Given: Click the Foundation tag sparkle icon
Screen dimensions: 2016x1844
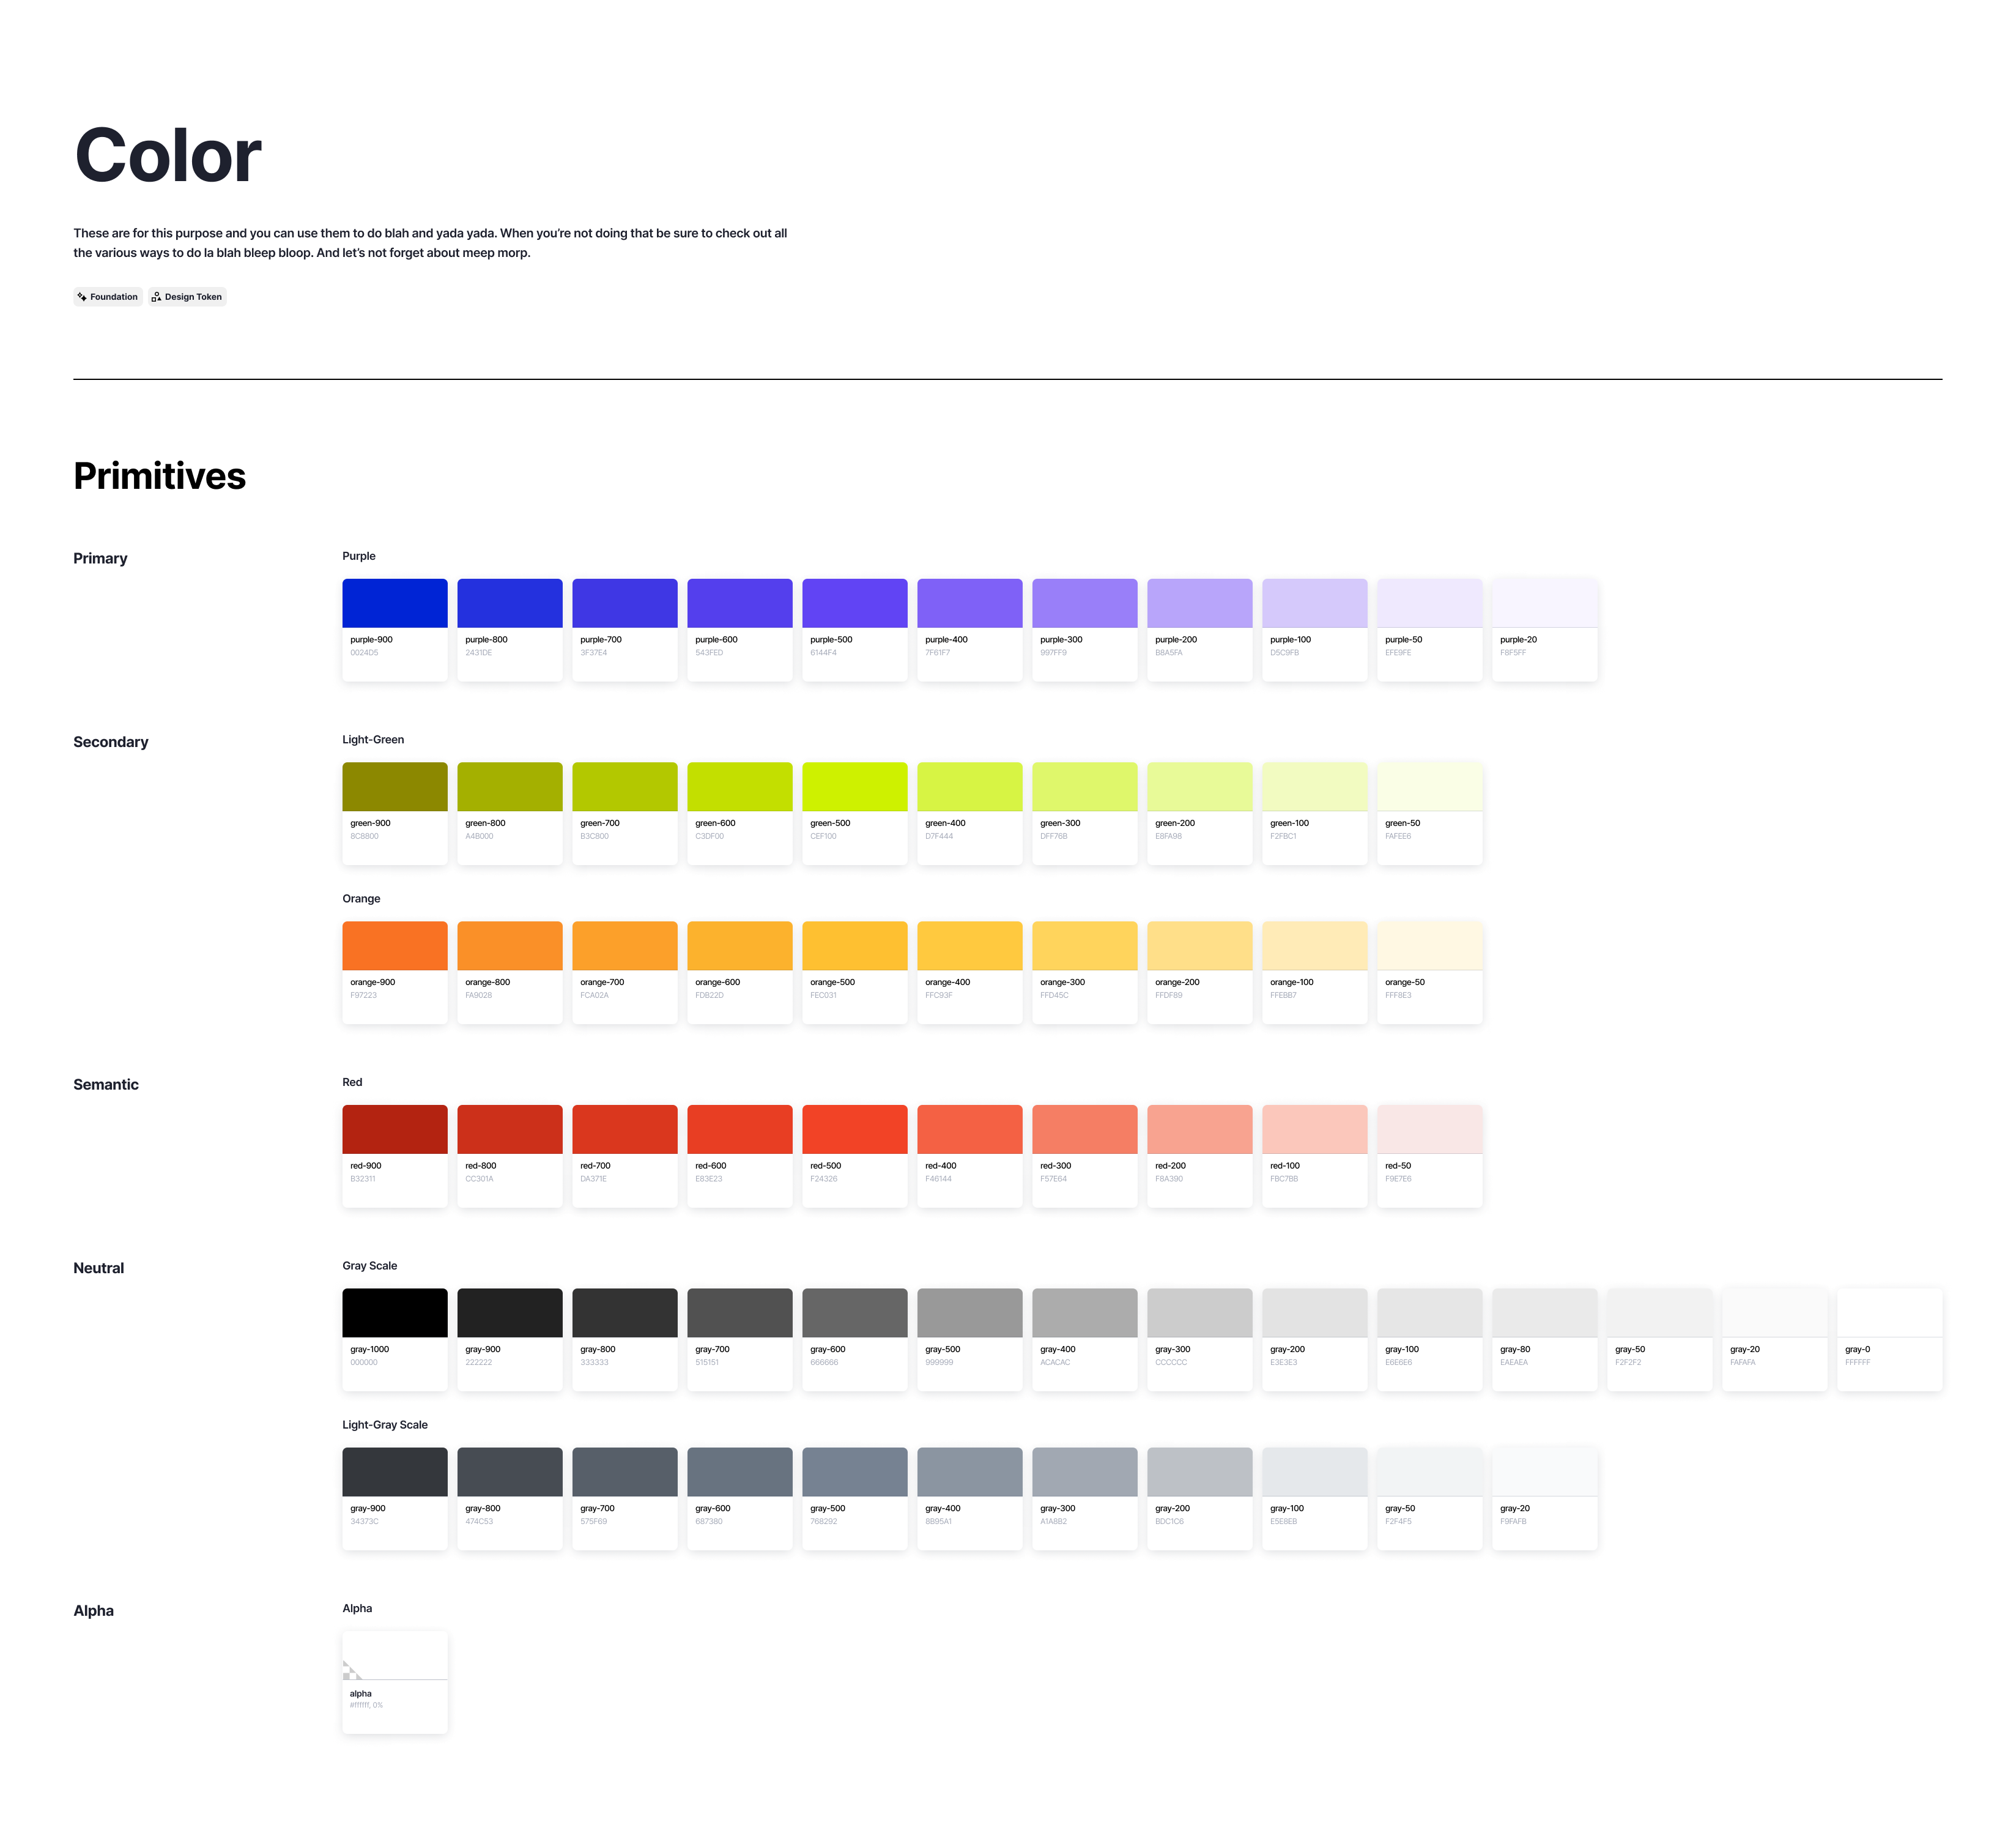Looking at the screenshot, I should click(82, 297).
